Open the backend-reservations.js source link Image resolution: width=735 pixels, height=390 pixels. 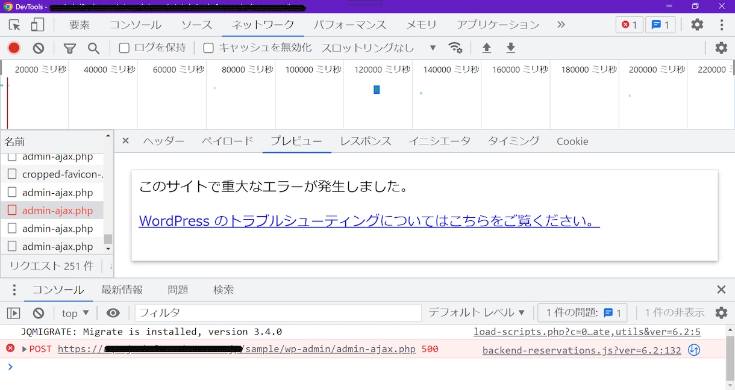581,350
